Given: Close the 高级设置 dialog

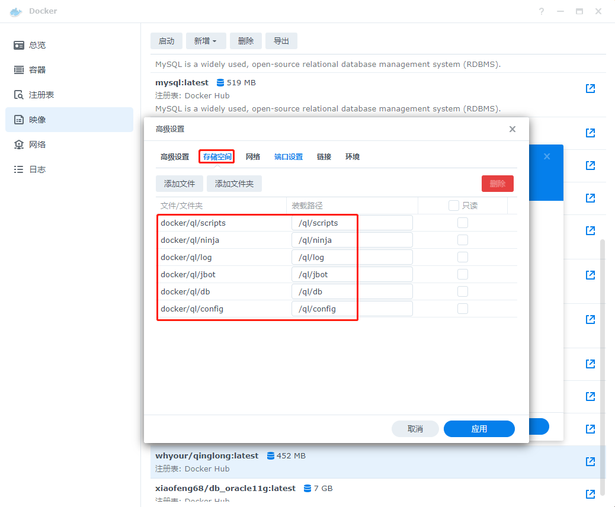Looking at the screenshot, I should (512, 129).
